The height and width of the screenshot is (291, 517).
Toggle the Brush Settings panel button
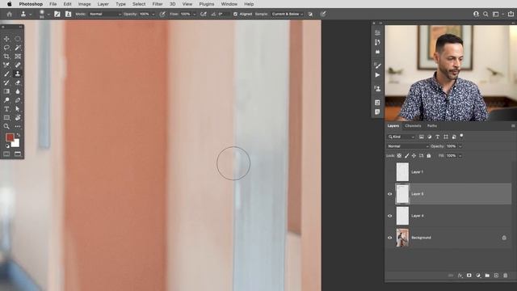pyautogui.click(x=57, y=15)
